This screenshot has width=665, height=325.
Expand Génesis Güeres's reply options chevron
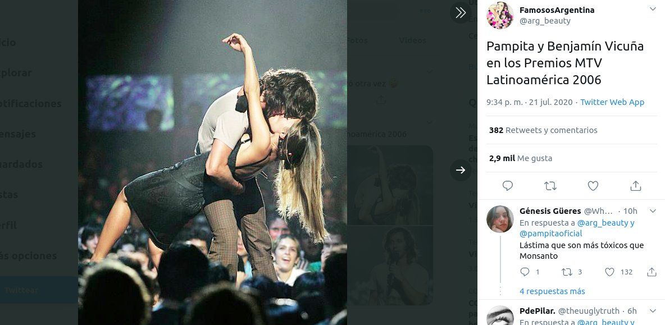[652, 211]
